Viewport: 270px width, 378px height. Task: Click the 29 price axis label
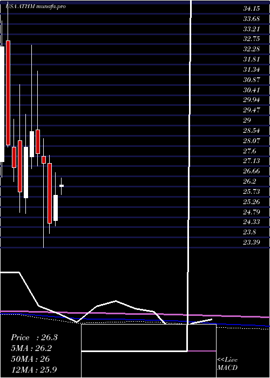[247, 120]
